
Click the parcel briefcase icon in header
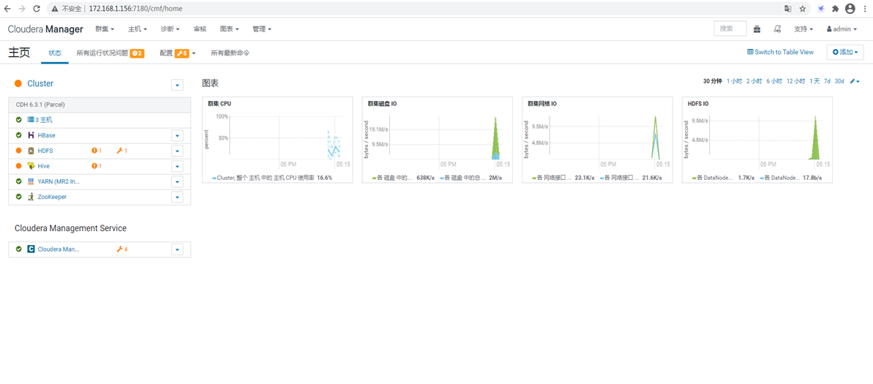(757, 29)
